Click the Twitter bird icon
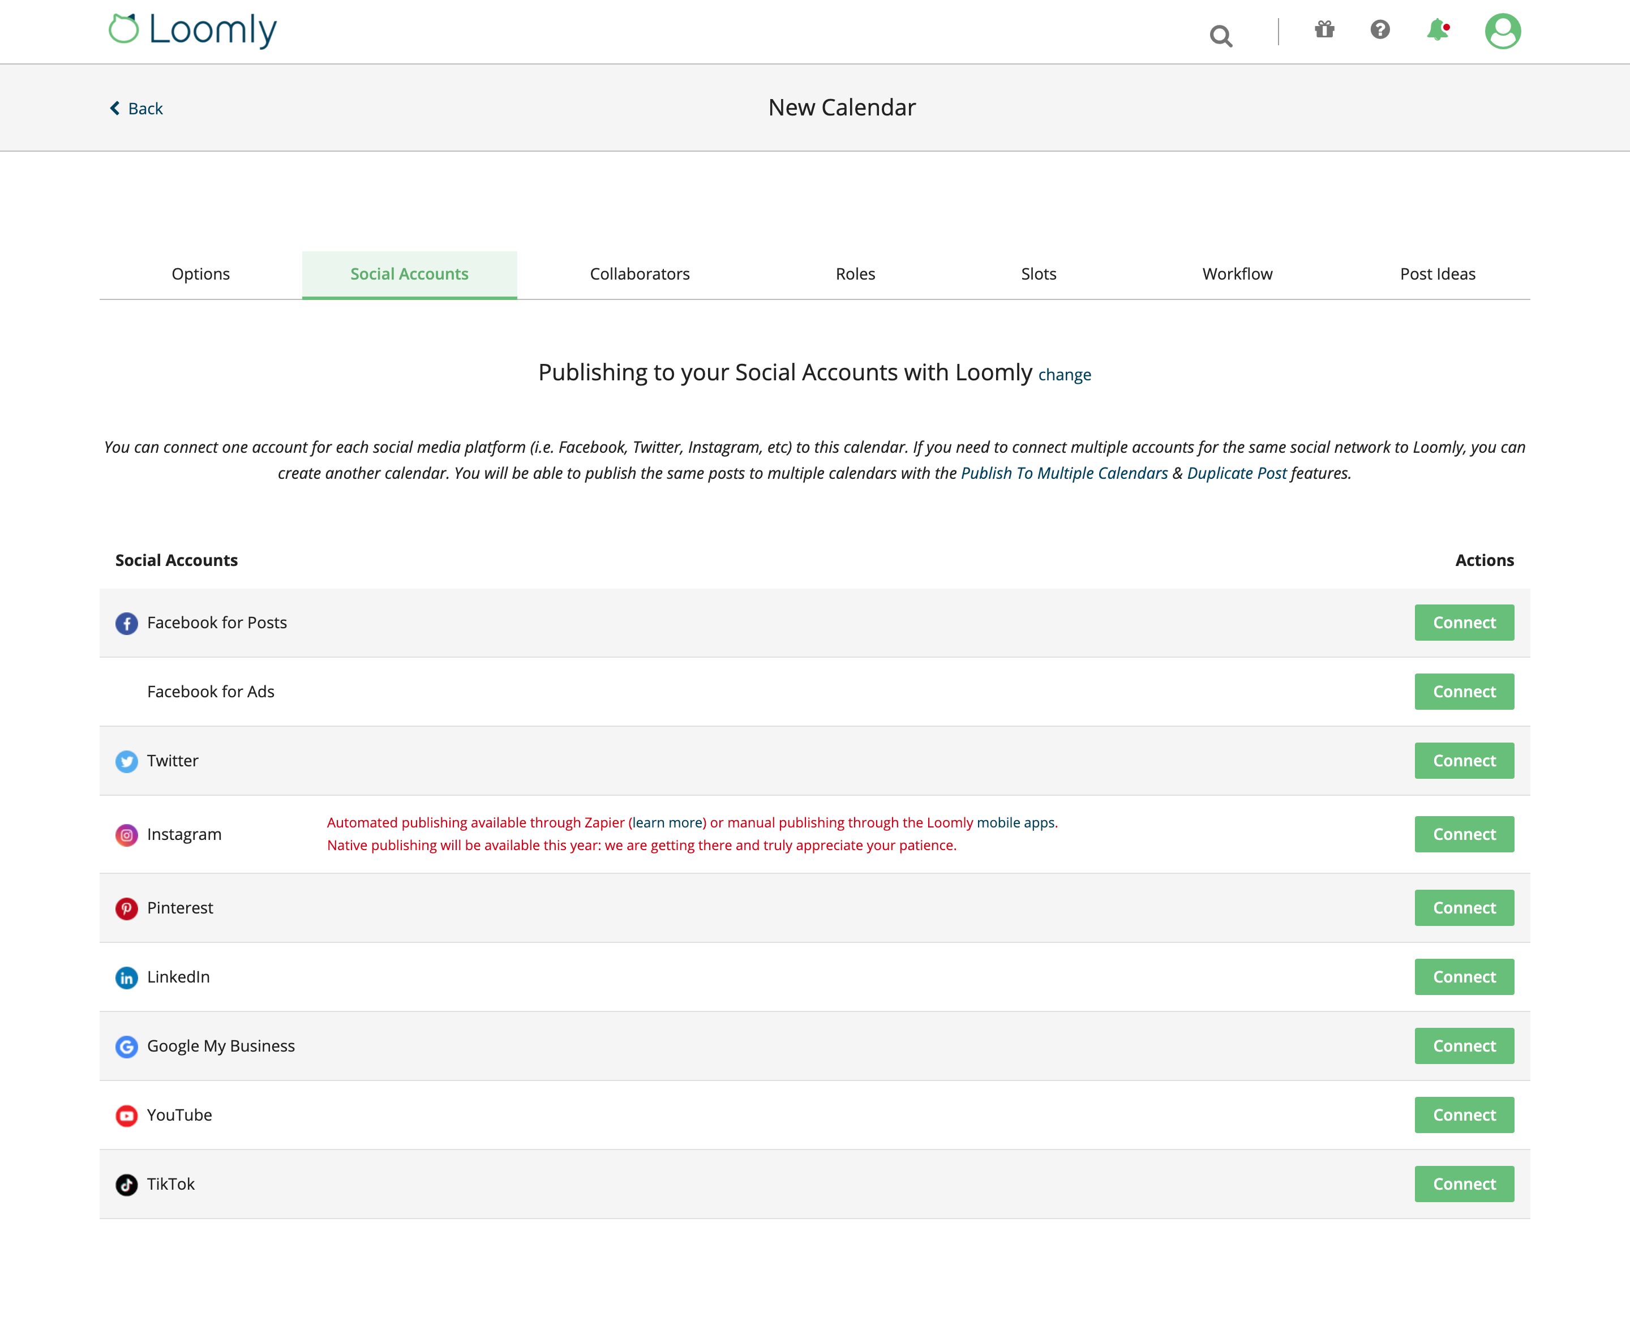This screenshot has width=1630, height=1321. pyautogui.click(x=126, y=761)
